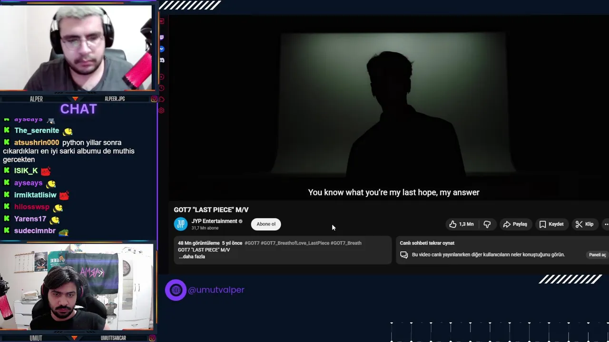
Task: Open the more actions three-dot menu
Action: pos(606,224)
